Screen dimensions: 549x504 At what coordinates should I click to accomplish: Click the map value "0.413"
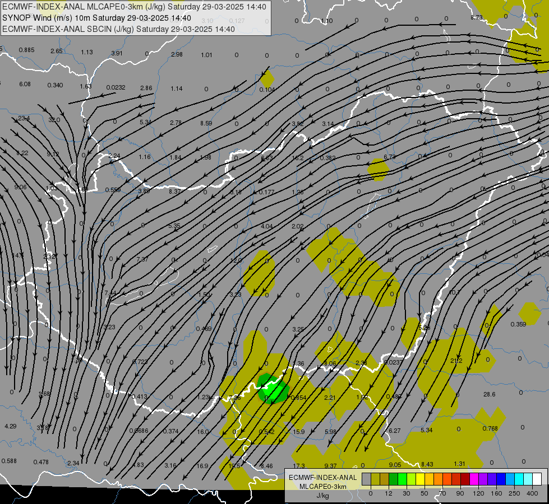click(x=139, y=396)
